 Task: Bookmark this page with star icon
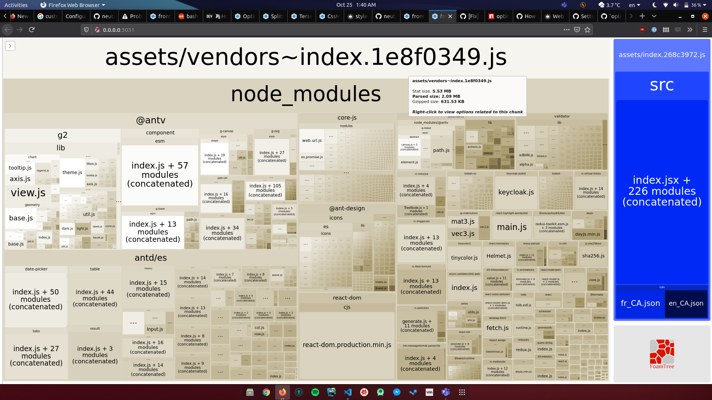click(587, 30)
